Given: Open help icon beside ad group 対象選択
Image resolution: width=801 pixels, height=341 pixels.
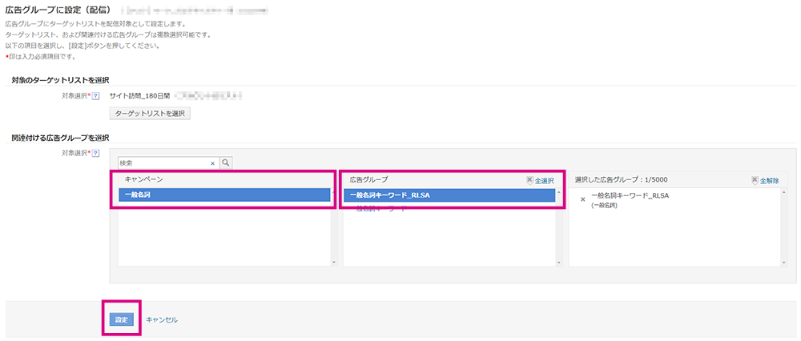Looking at the screenshot, I should [x=95, y=153].
